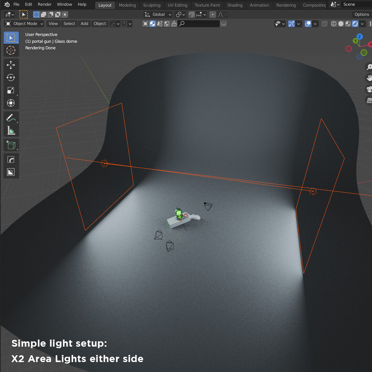Image resolution: width=372 pixels, height=372 pixels.
Task: Toggle viewport gizmos display
Action: 291,24
